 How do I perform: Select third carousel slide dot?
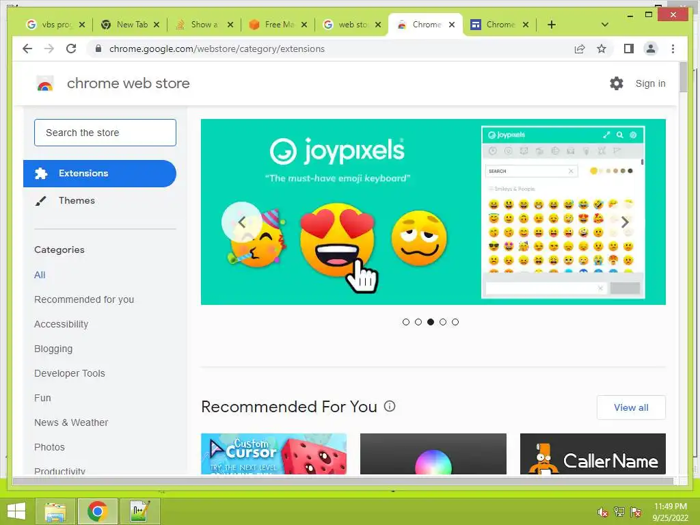tap(431, 322)
